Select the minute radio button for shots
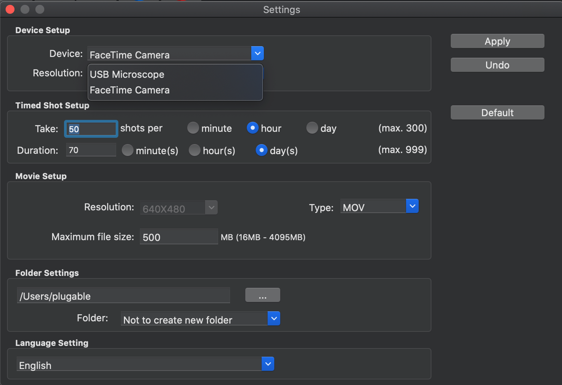This screenshot has height=385, width=562. tap(193, 128)
